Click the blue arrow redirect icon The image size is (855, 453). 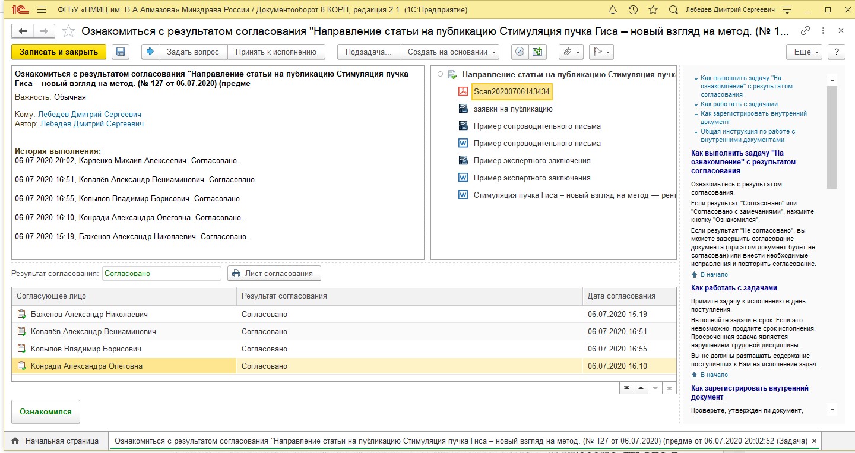pyautogui.click(x=150, y=52)
